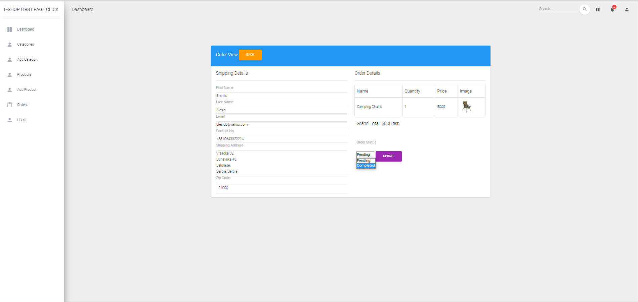This screenshot has height=302, width=638.
Task: Select the Add Category sidebar icon
Action: pos(9,59)
